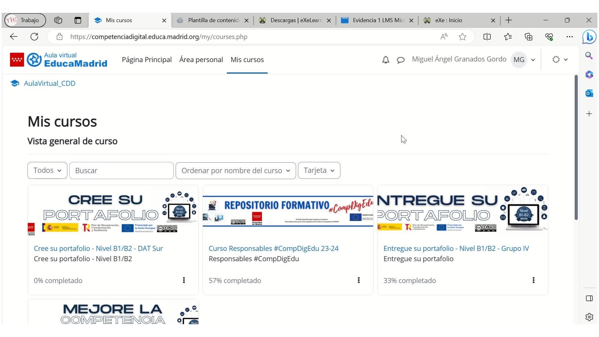The image size is (599, 337).
Task: Click the Bing Copilot sidebar icon
Action: click(589, 37)
